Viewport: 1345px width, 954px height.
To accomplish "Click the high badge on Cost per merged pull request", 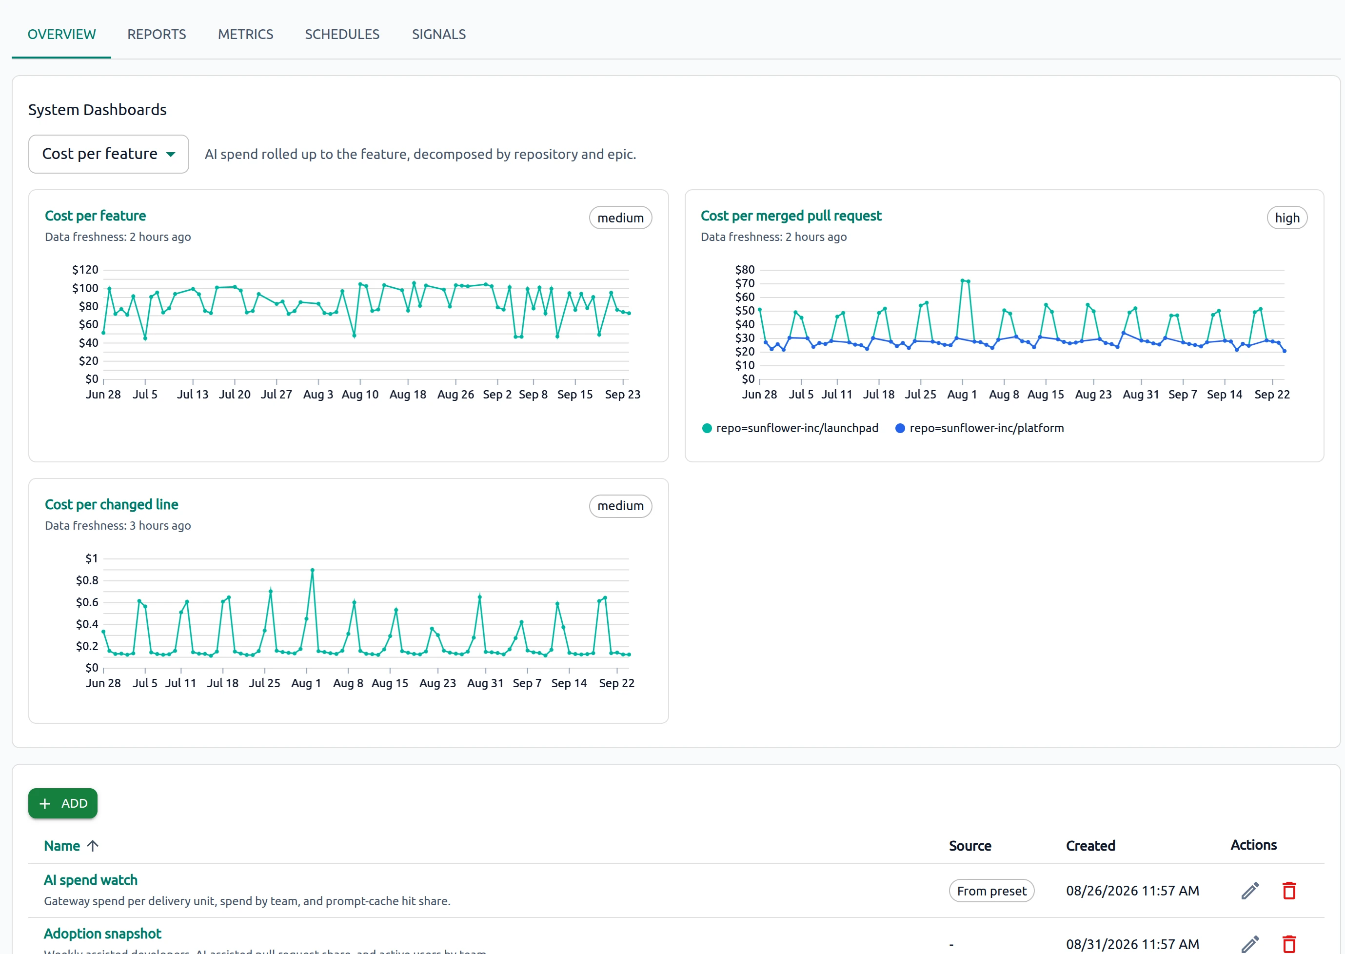I will click(1287, 218).
